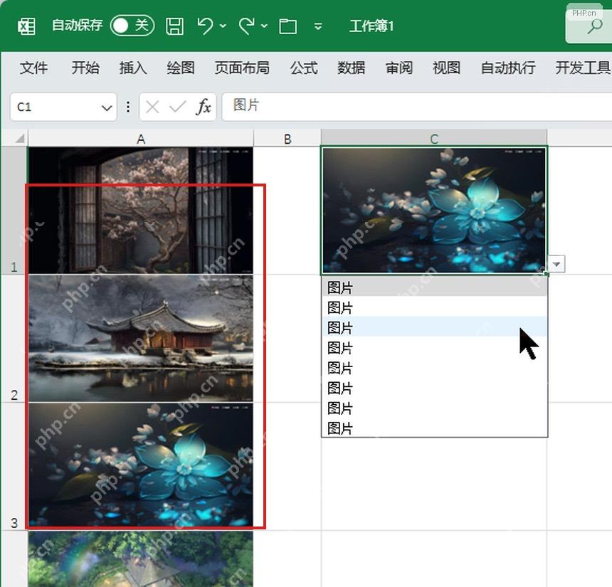Open the cell C1 validation dropdown arrow
The width and height of the screenshot is (612, 587).
coord(556,264)
